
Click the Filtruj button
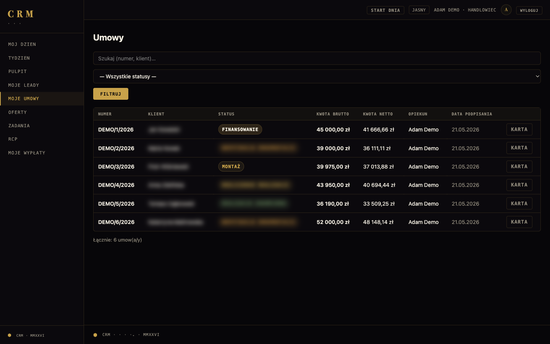(111, 94)
